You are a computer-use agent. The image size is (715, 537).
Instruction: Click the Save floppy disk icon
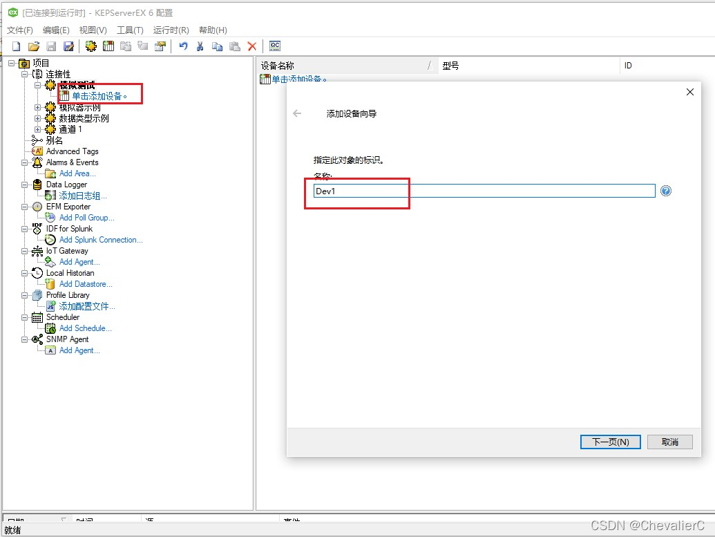pos(51,46)
